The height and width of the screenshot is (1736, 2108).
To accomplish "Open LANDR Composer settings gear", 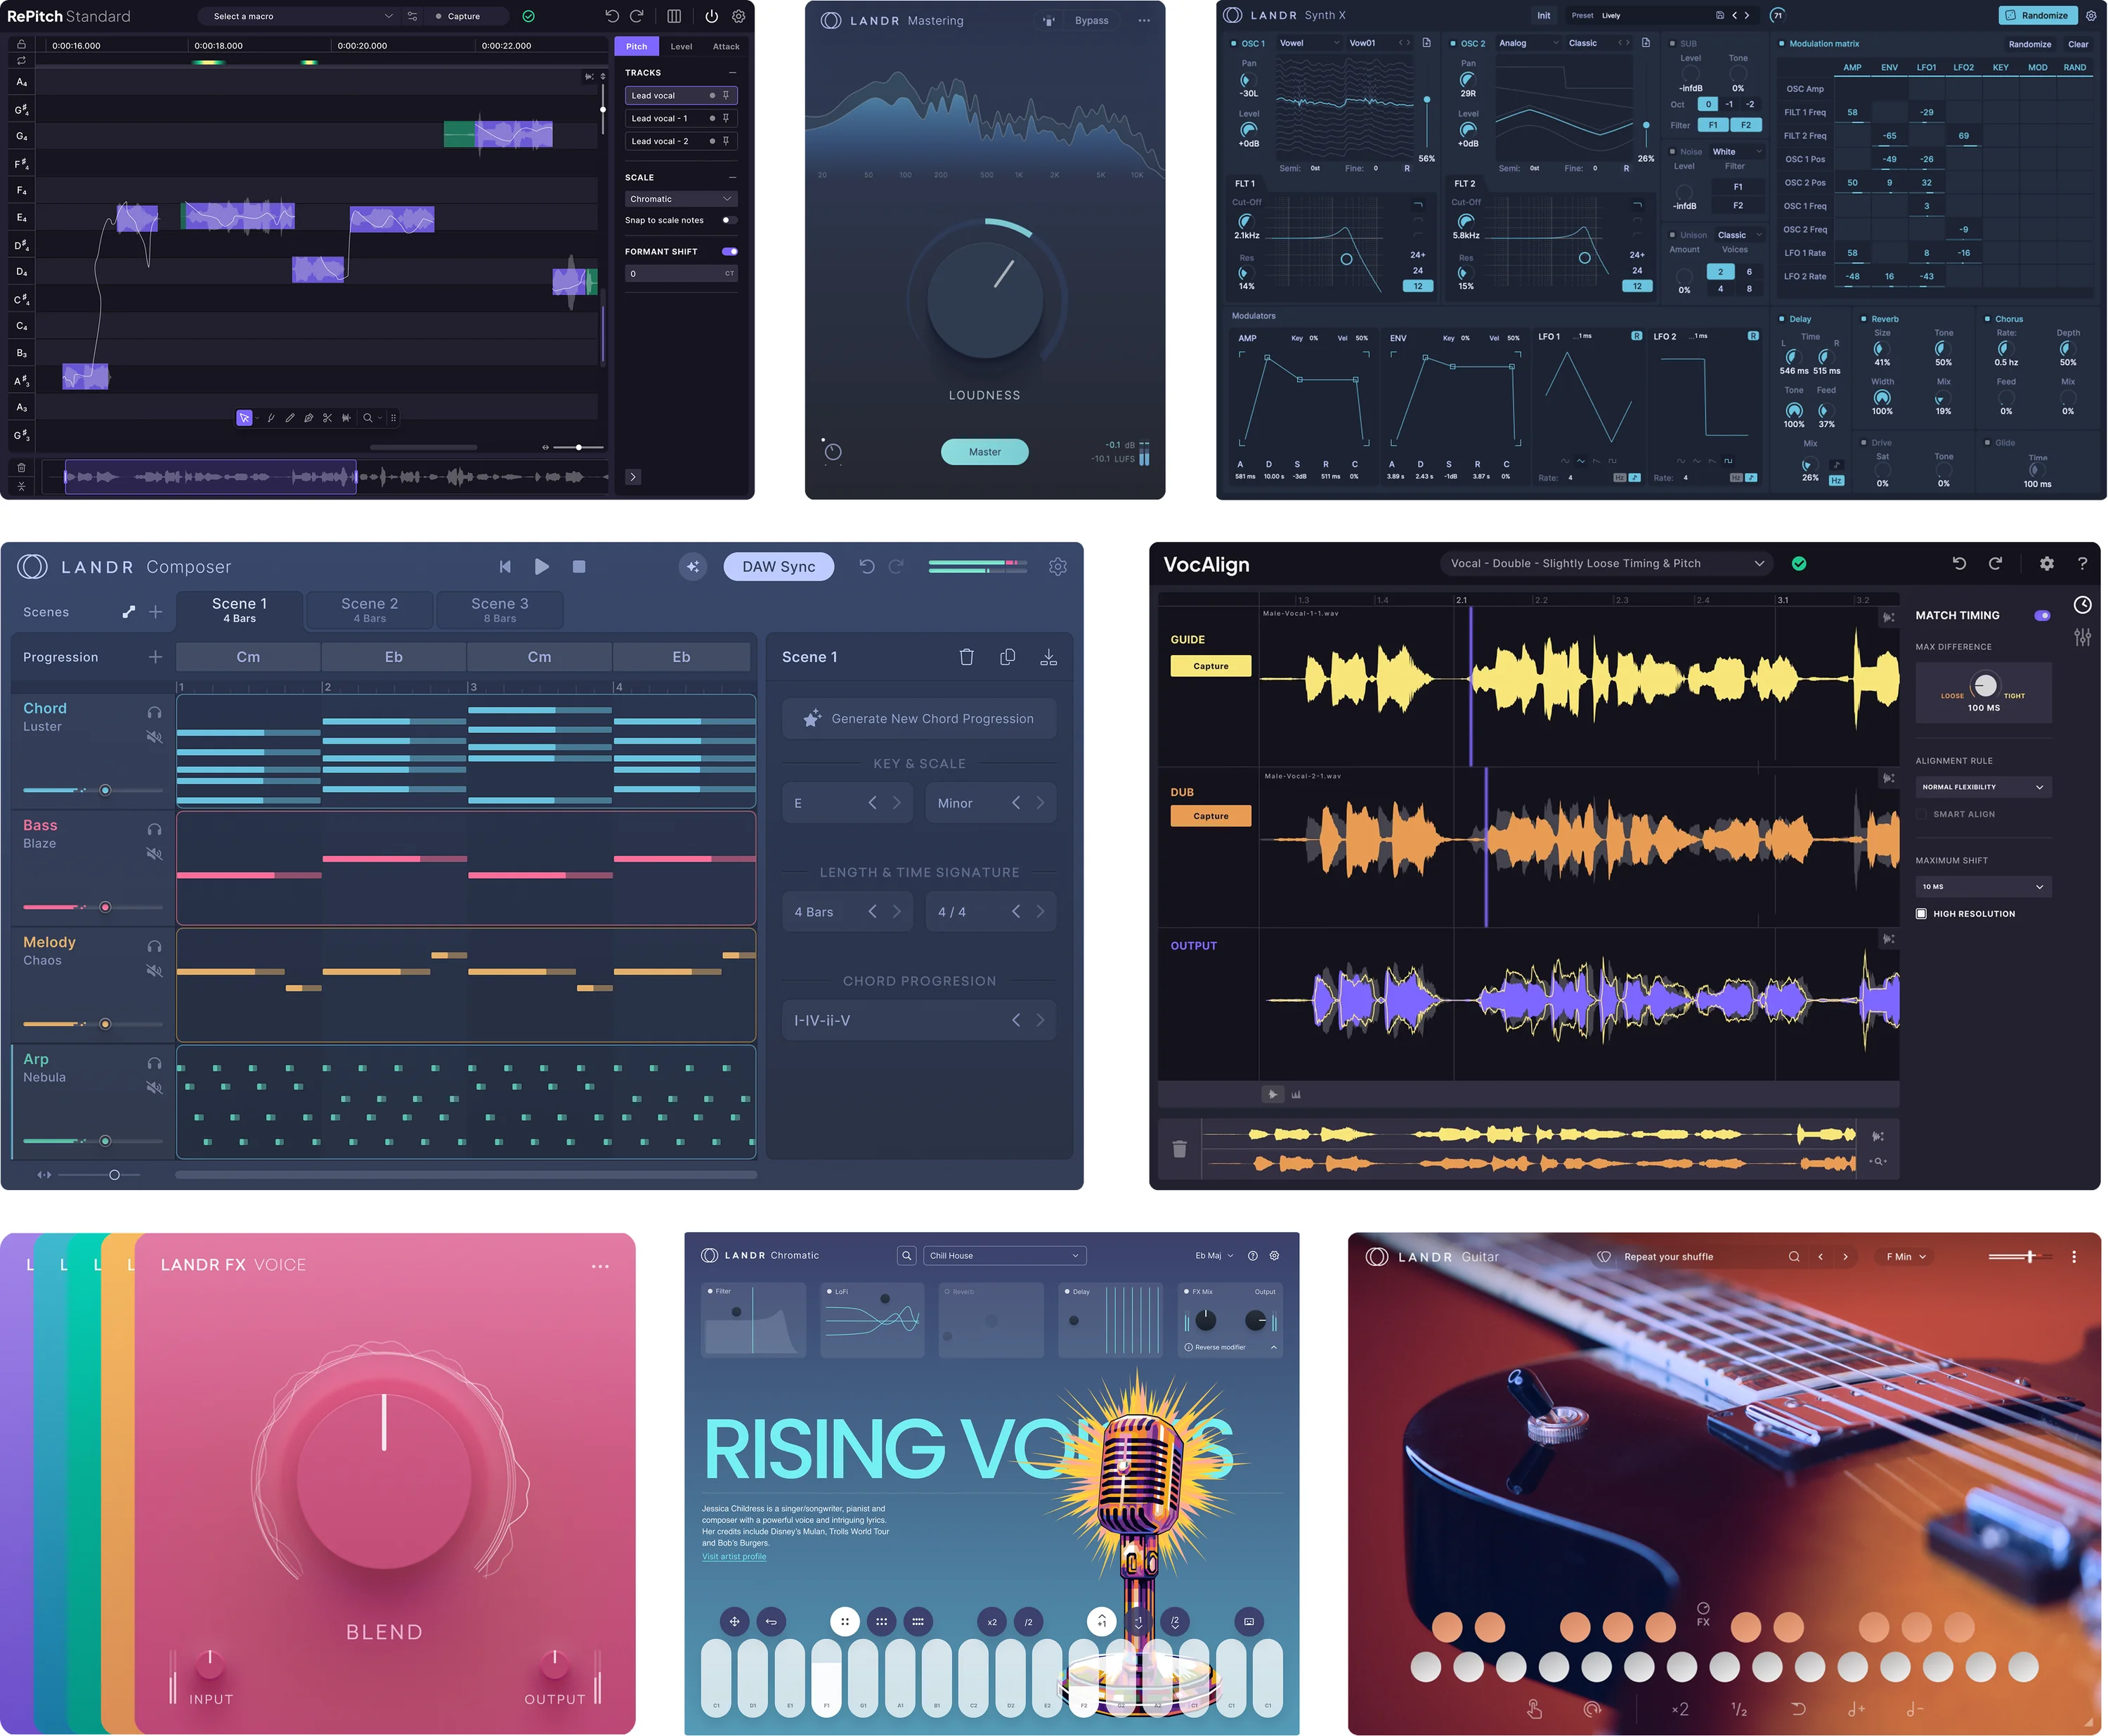I will pos(1058,567).
